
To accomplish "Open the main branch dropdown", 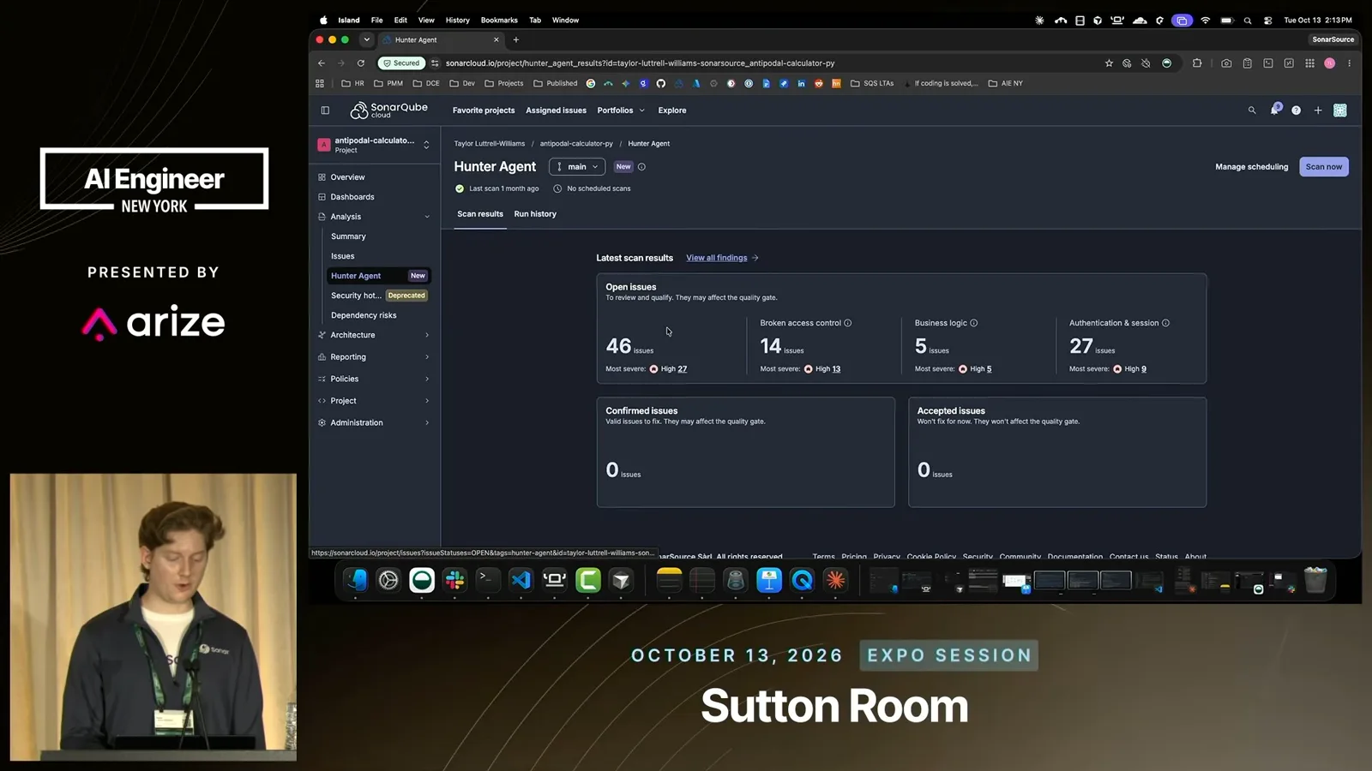I will click(x=577, y=167).
